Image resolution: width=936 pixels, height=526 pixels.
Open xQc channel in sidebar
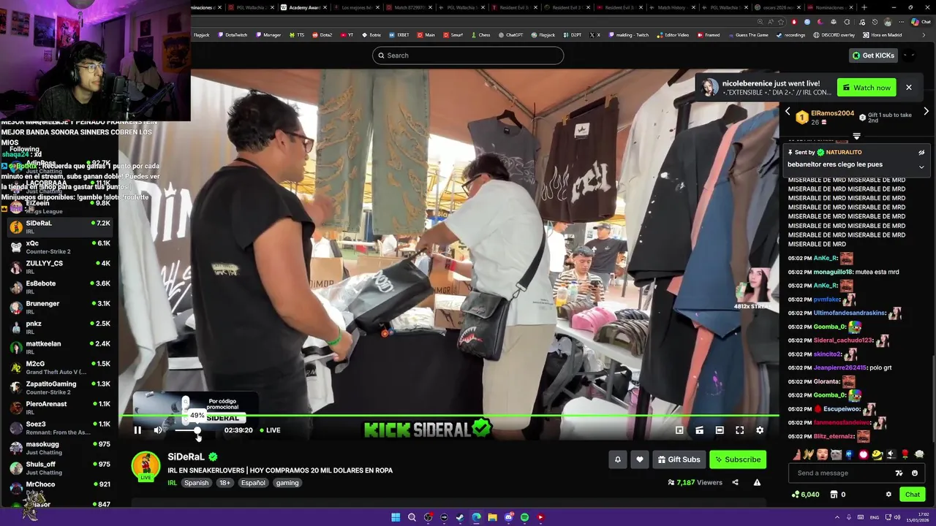point(58,247)
